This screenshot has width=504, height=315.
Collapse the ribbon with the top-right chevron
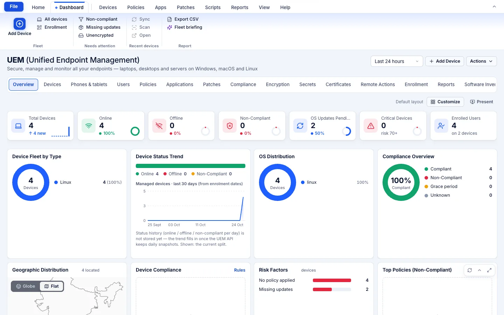pos(494,7)
